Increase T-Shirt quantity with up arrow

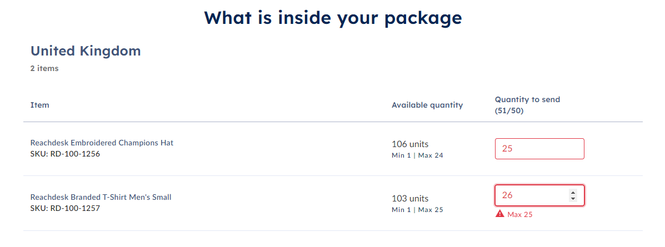click(x=573, y=192)
